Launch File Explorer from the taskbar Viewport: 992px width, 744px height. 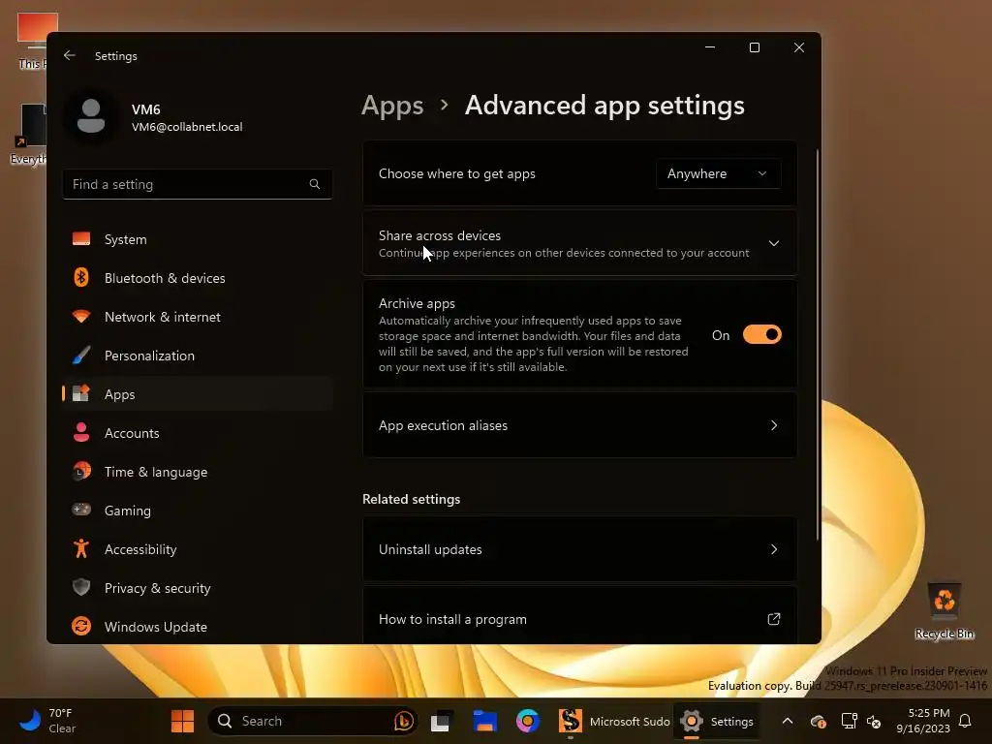pyautogui.click(x=484, y=721)
